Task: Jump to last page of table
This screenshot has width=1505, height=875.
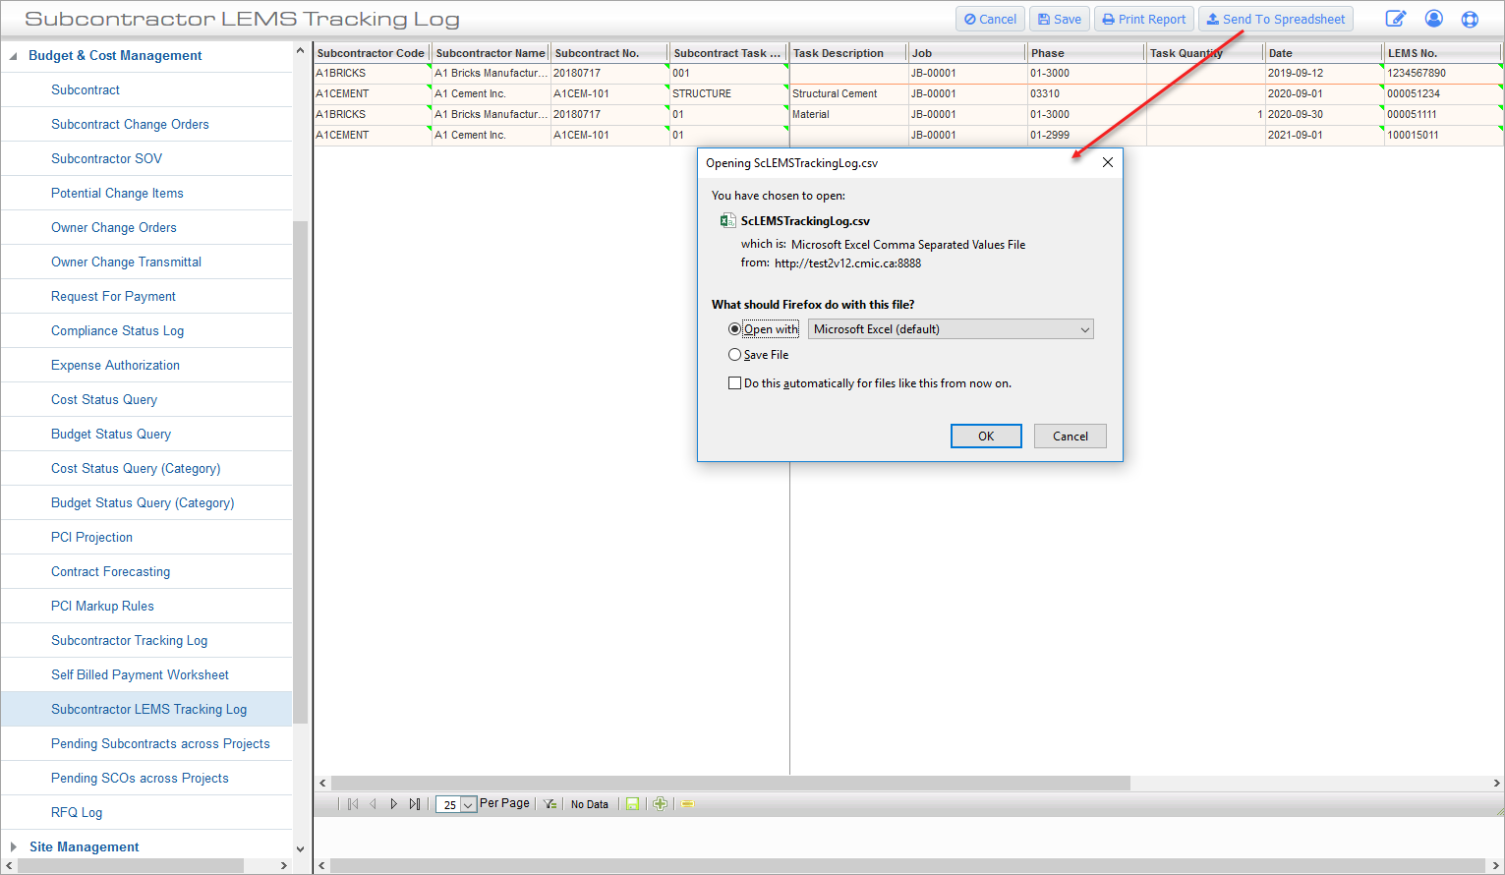Action: click(x=415, y=804)
